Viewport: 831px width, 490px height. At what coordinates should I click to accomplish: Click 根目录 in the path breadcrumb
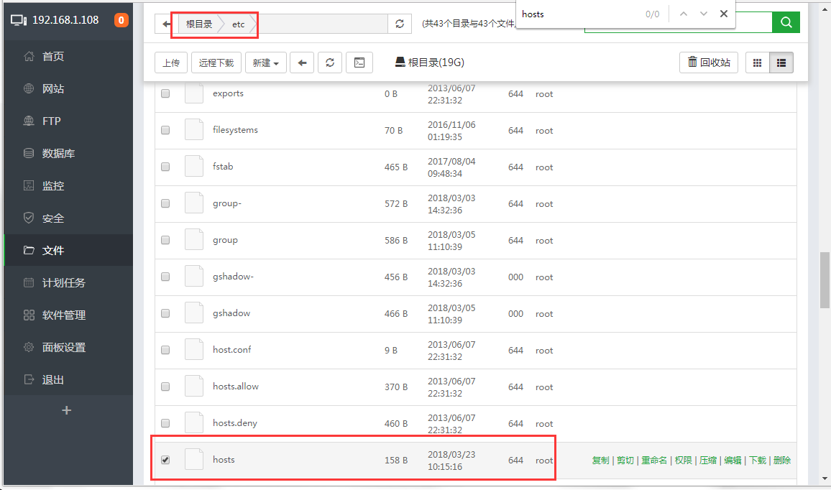pyautogui.click(x=199, y=24)
